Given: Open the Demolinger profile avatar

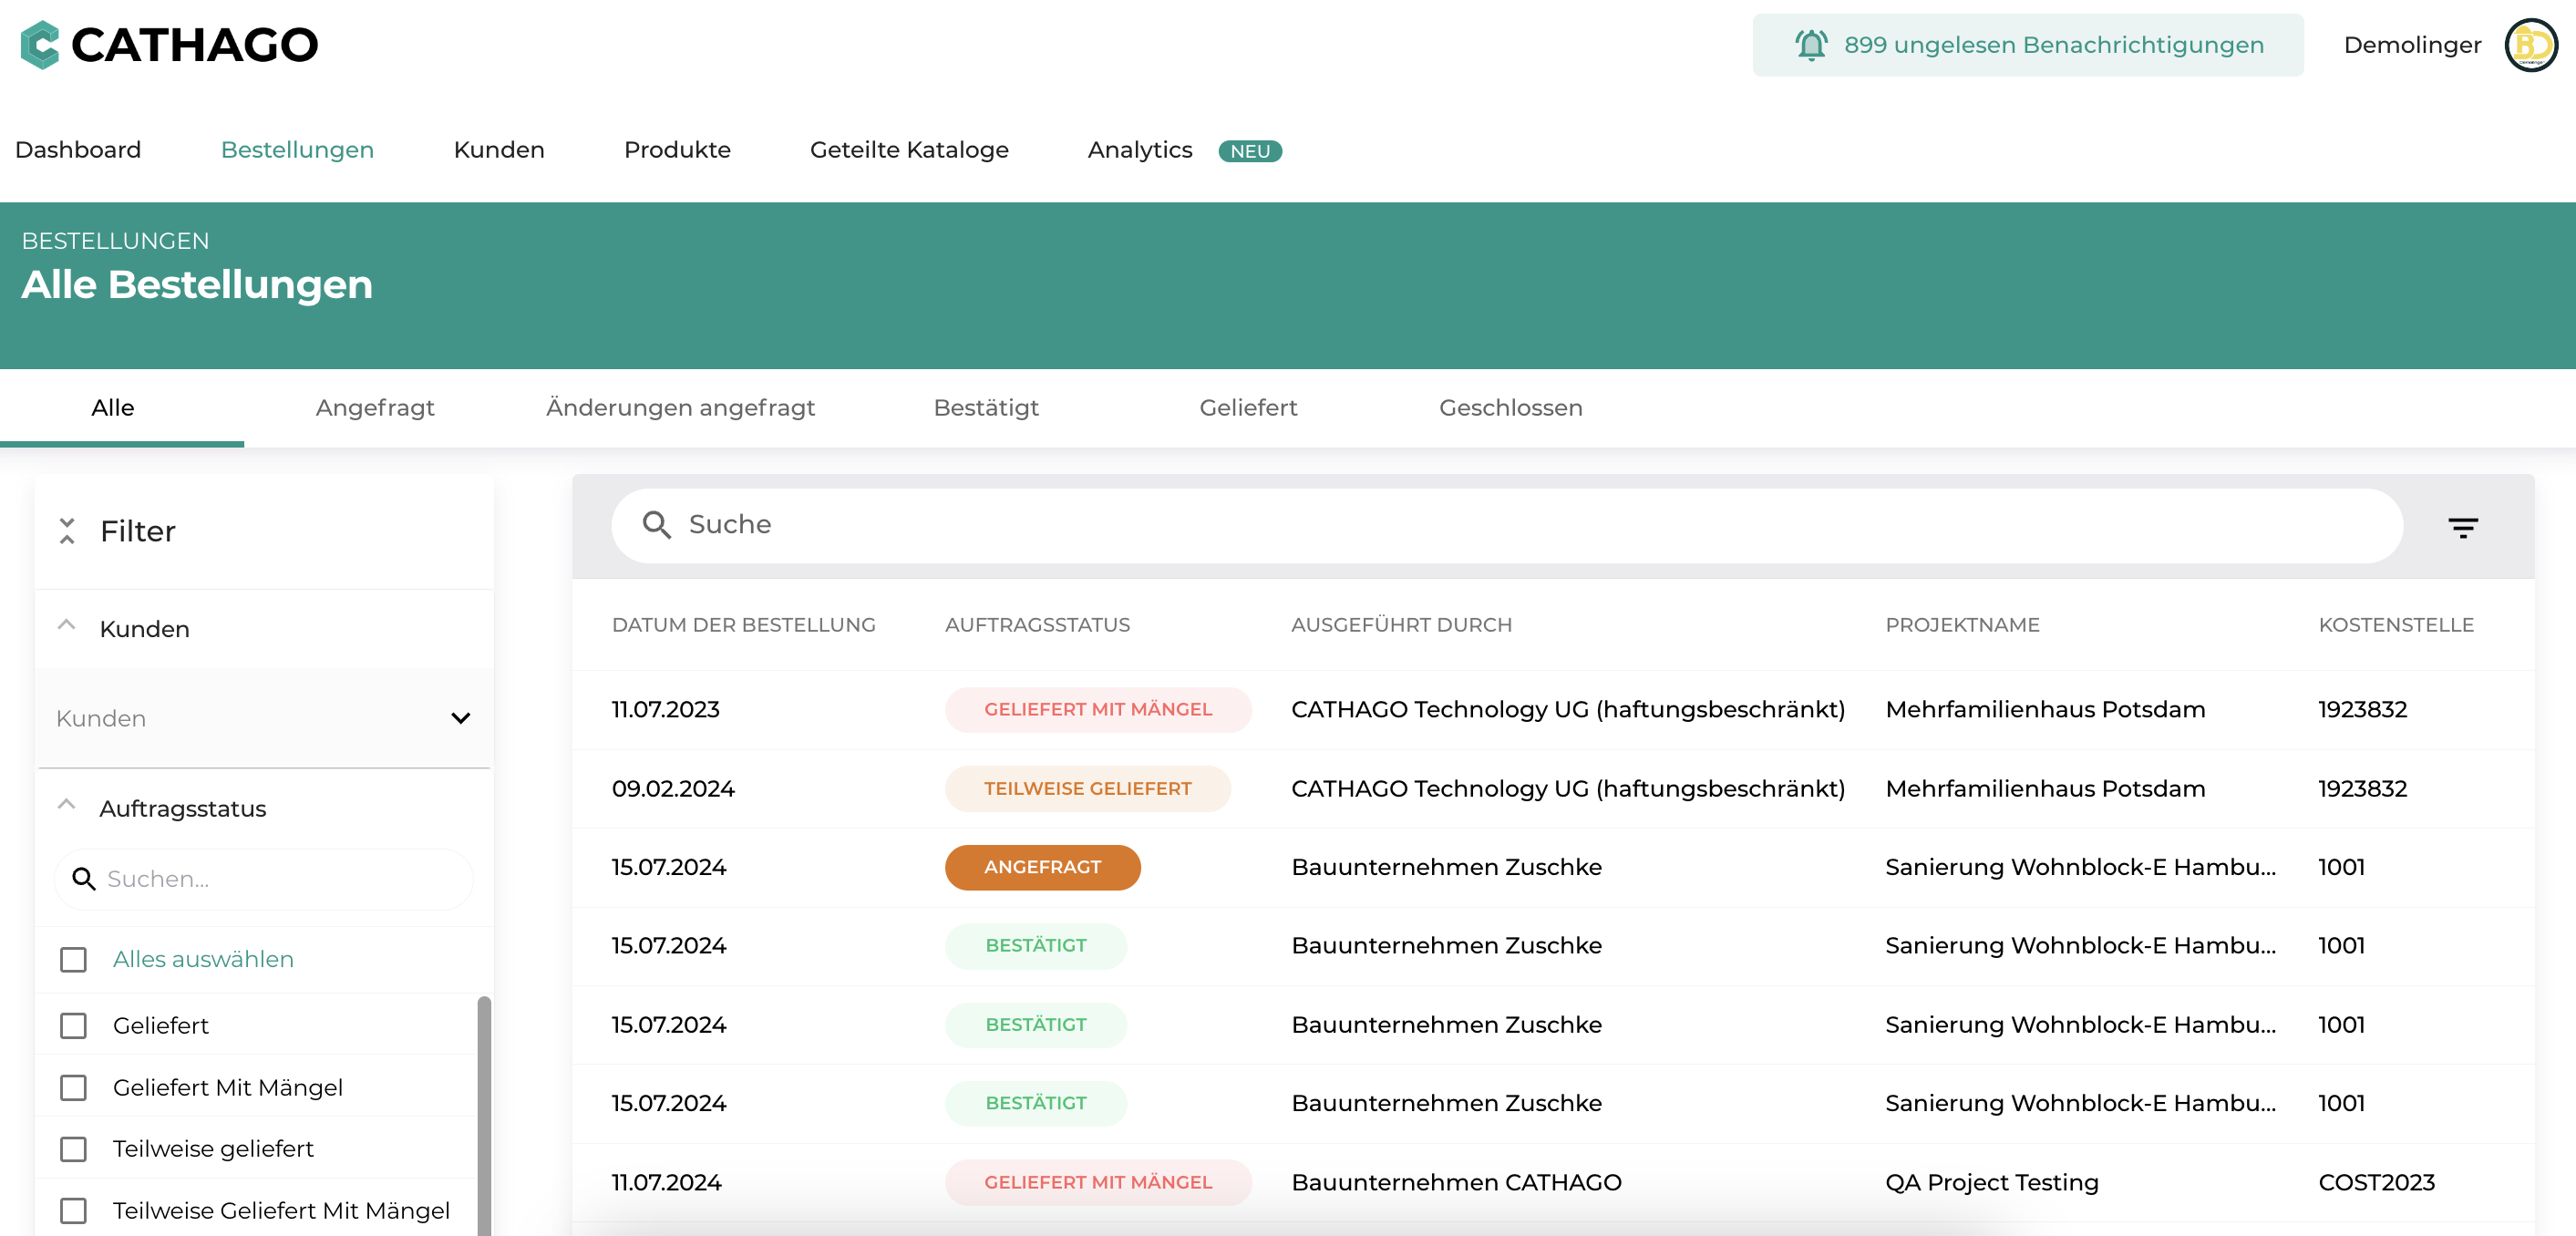Looking at the screenshot, I should (x=2531, y=46).
